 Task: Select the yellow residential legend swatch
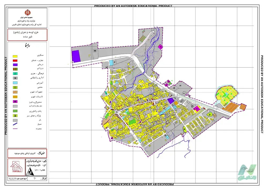coord(15,56)
